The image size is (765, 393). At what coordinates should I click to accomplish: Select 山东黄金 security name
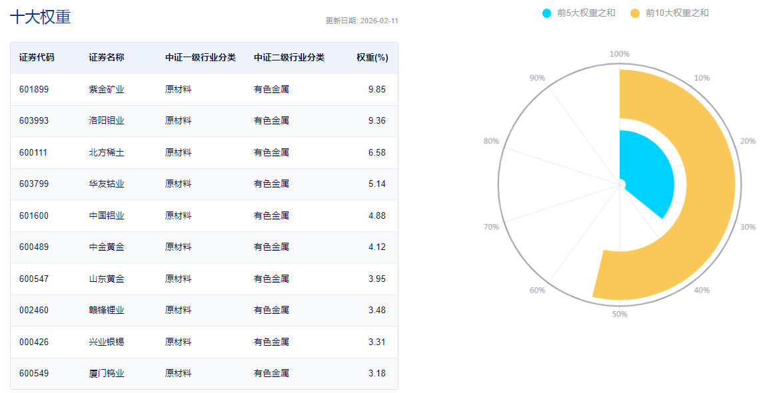coord(107,279)
